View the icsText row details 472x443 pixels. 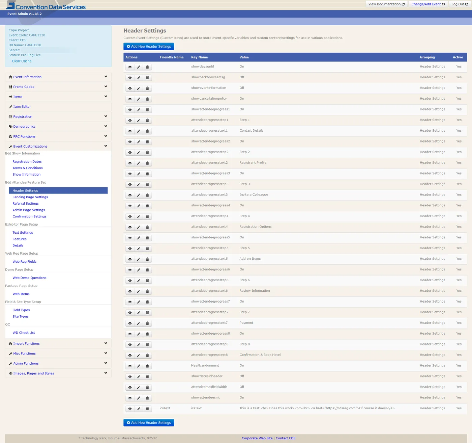pyautogui.click(x=130, y=409)
